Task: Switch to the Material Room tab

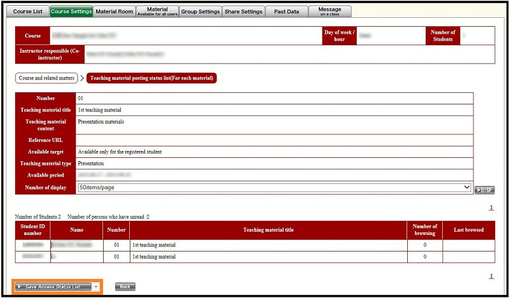Action: 115,11
